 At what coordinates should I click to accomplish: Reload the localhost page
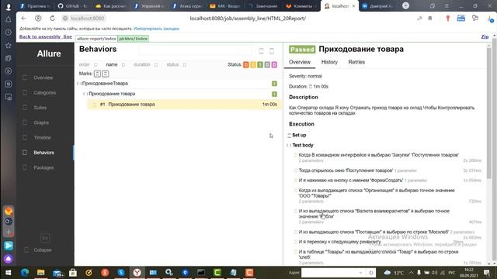(52, 19)
